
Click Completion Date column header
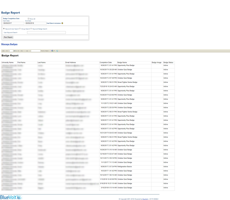(x=106, y=63)
